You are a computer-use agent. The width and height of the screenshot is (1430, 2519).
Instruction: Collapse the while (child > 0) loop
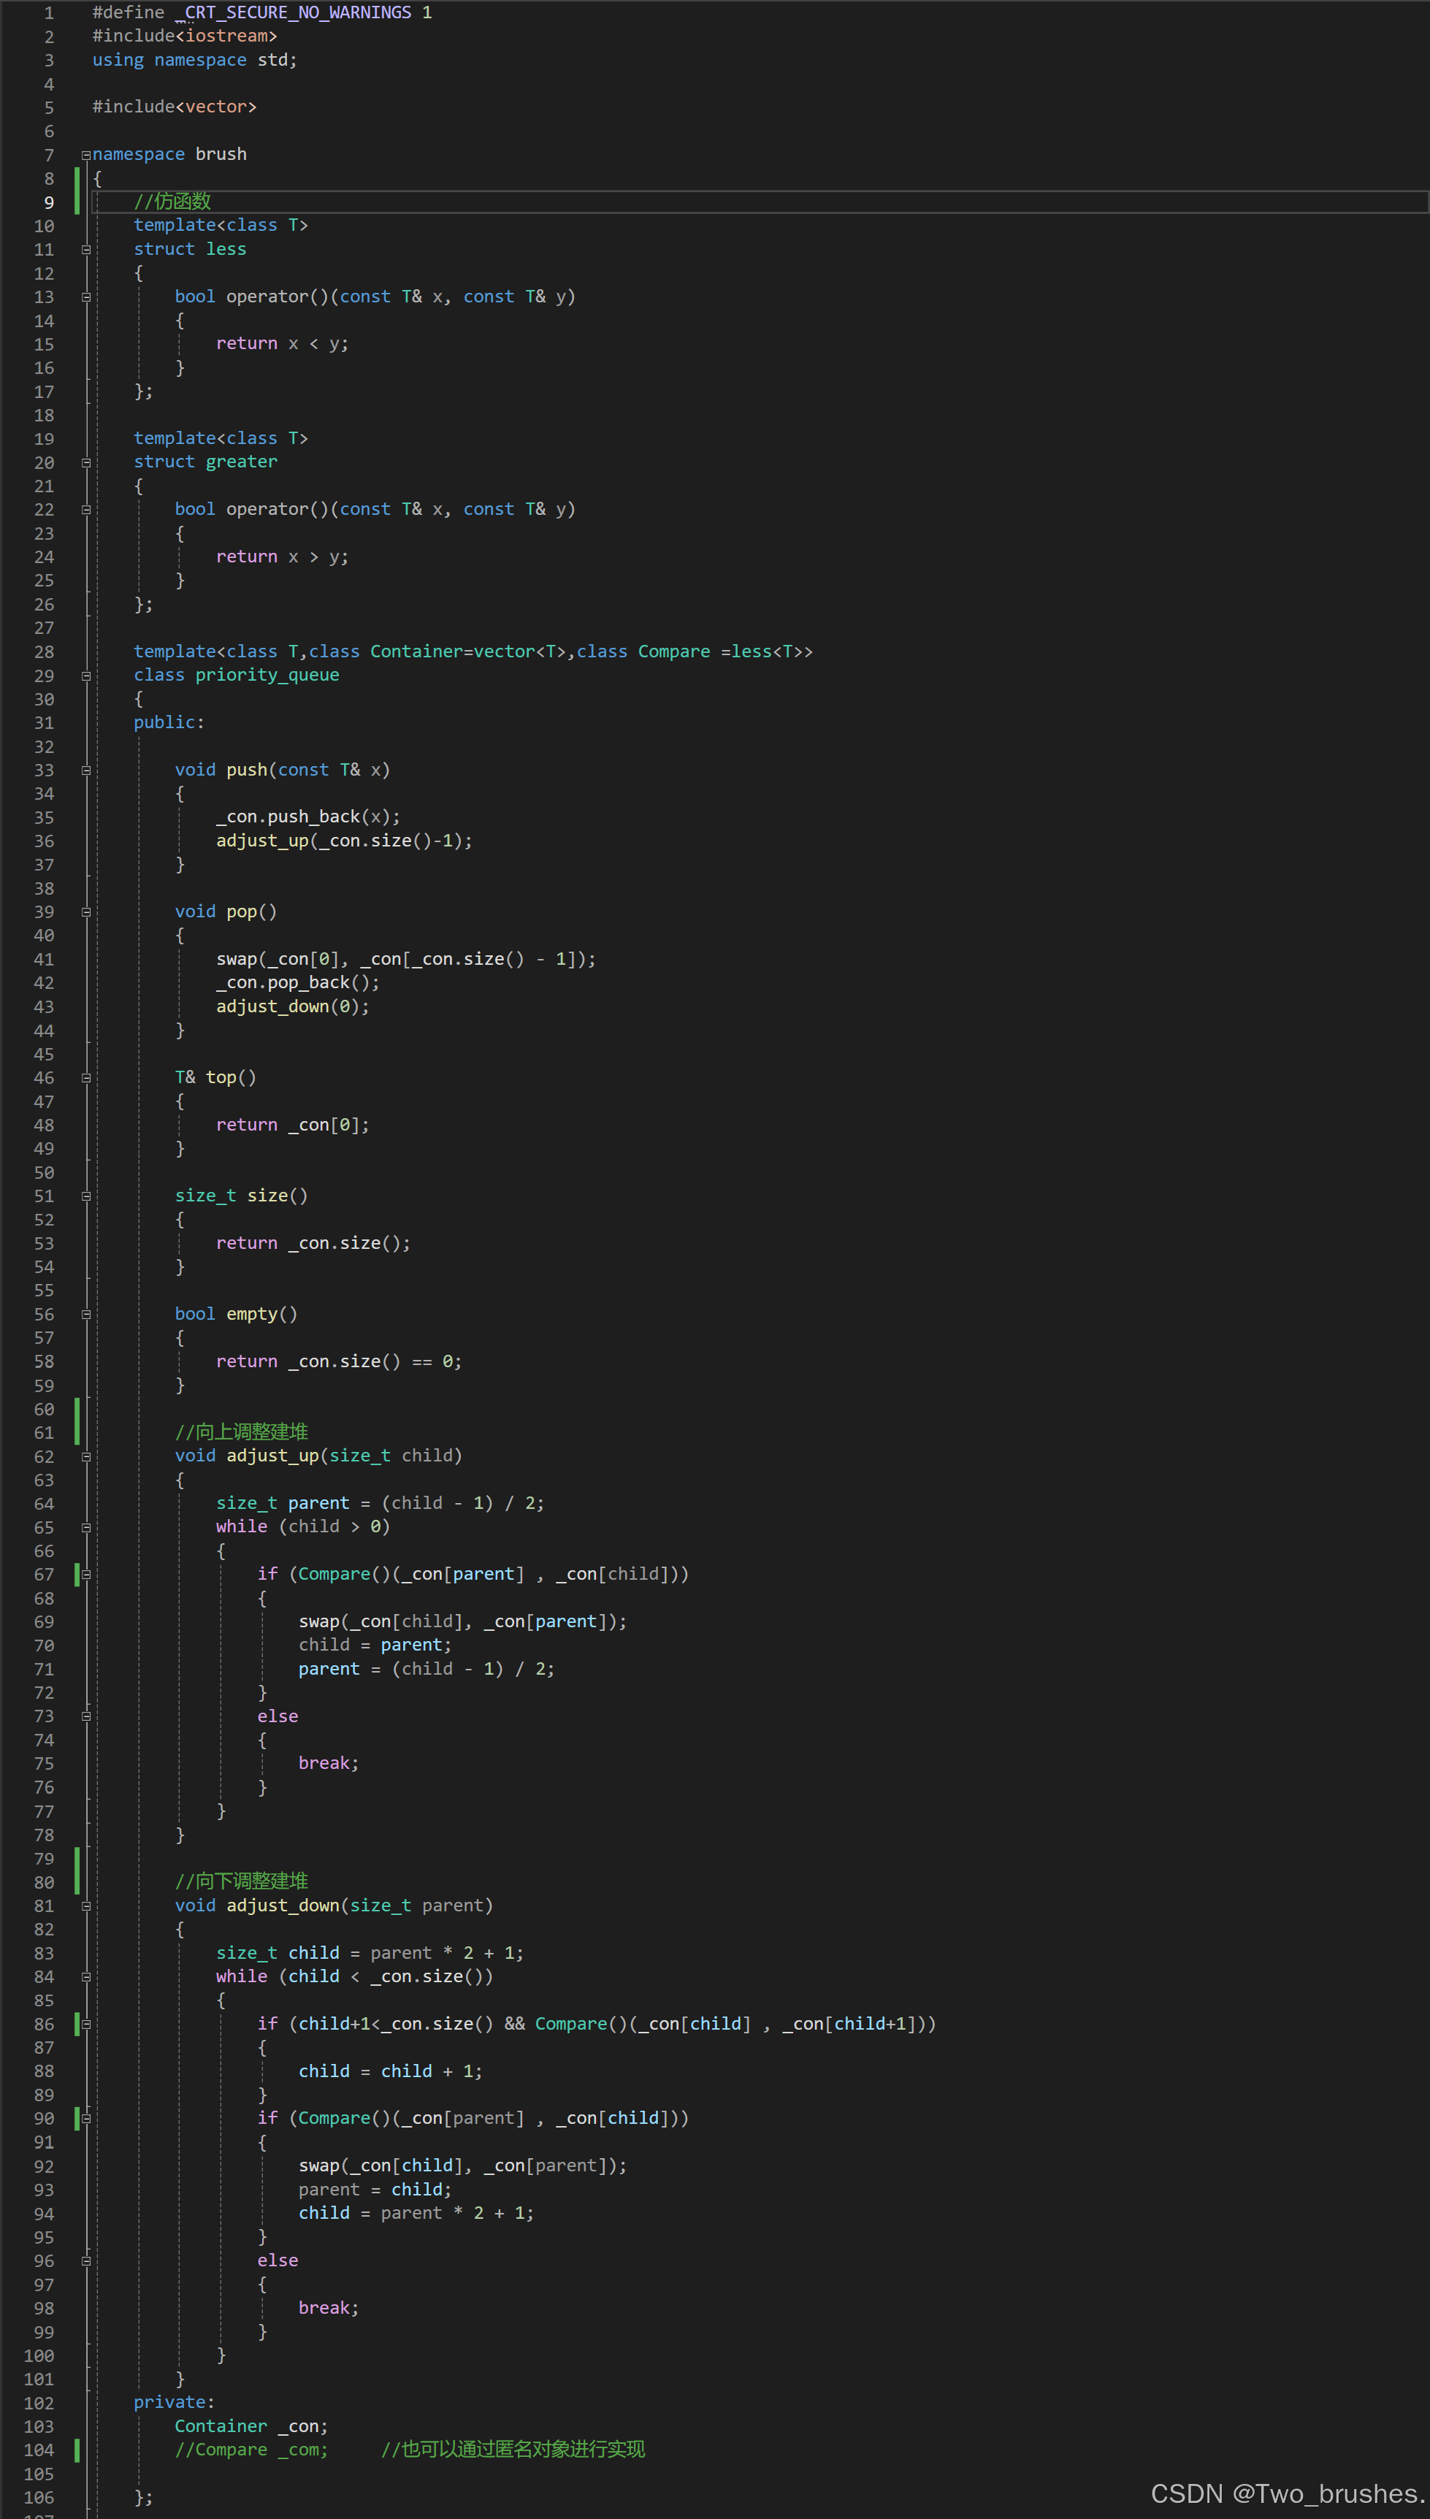(86, 1528)
